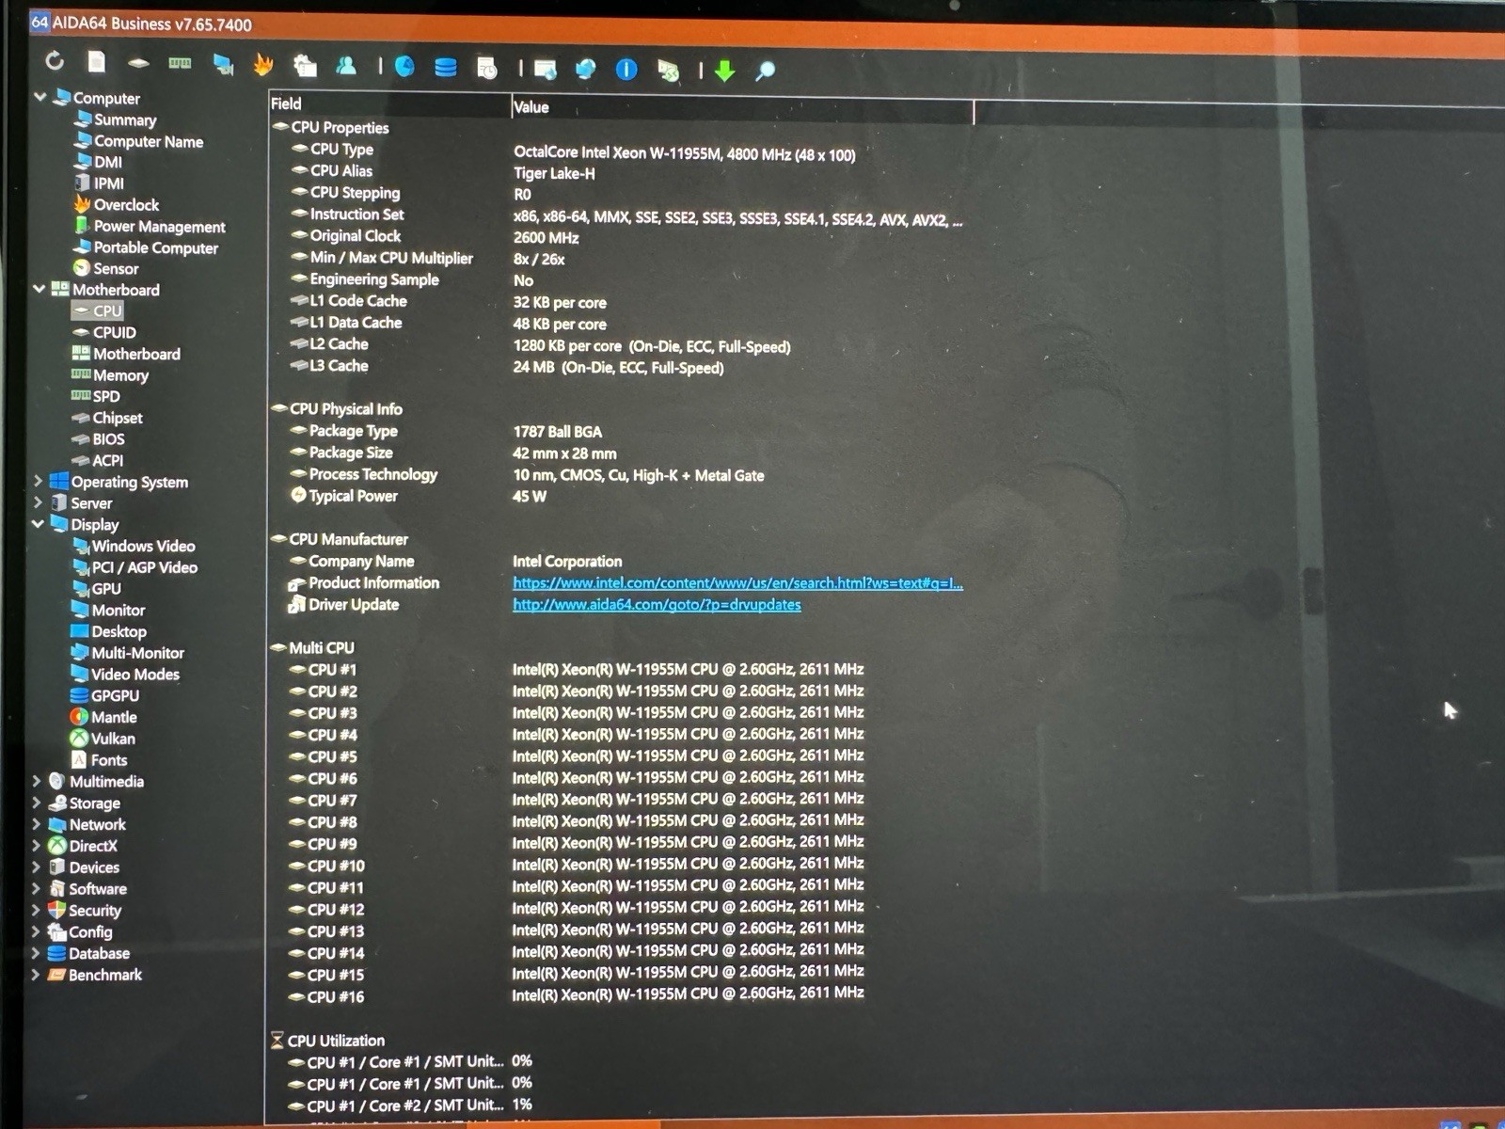This screenshot has width=1505, height=1129.
Task: Click the blue database stack toolbar icon
Action: pos(446,68)
